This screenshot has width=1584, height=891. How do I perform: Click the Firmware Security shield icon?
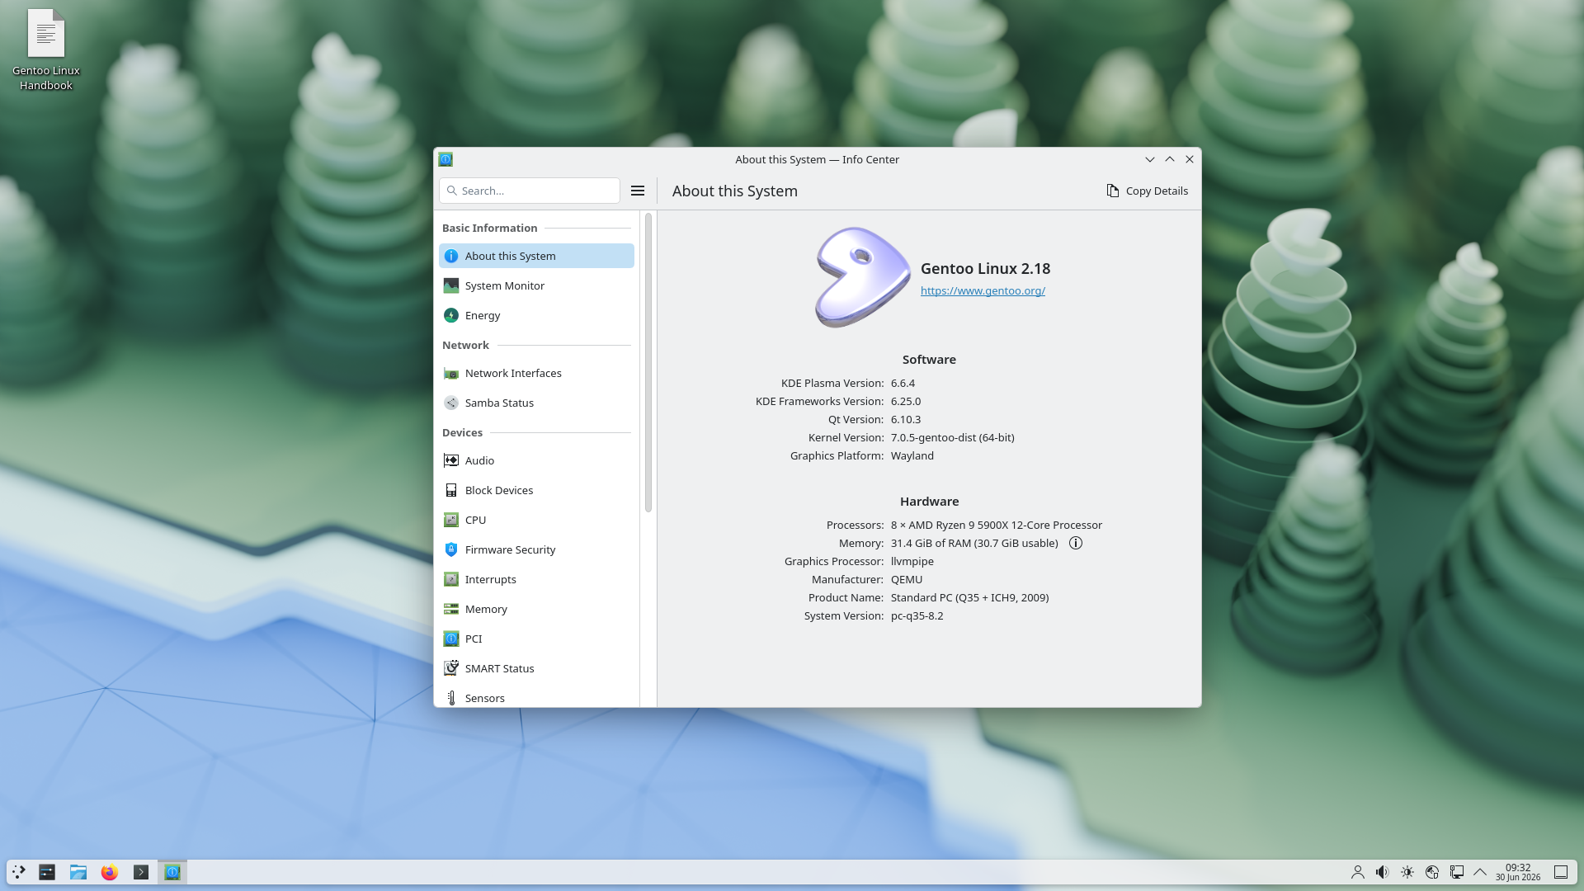point(451,549)
